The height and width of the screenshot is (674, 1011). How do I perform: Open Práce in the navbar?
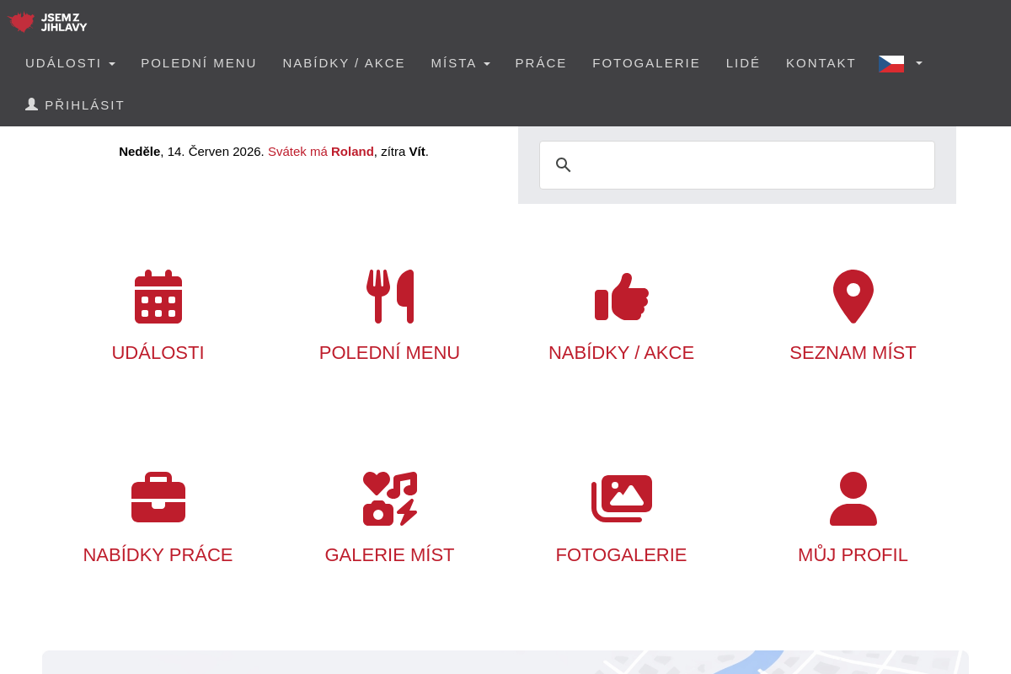click(541, 63)
